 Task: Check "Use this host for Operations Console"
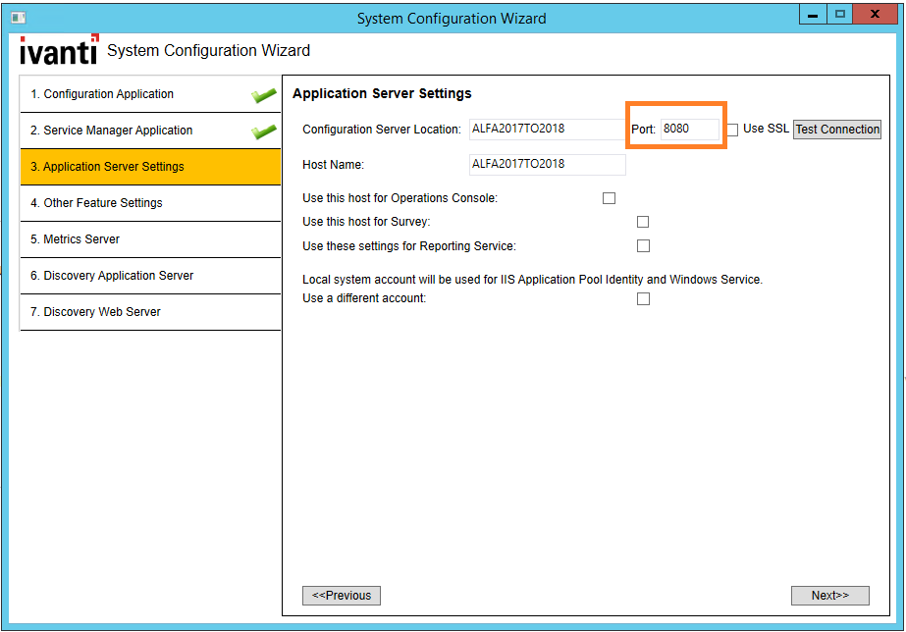pyautogui.click(x=609, y=197)
